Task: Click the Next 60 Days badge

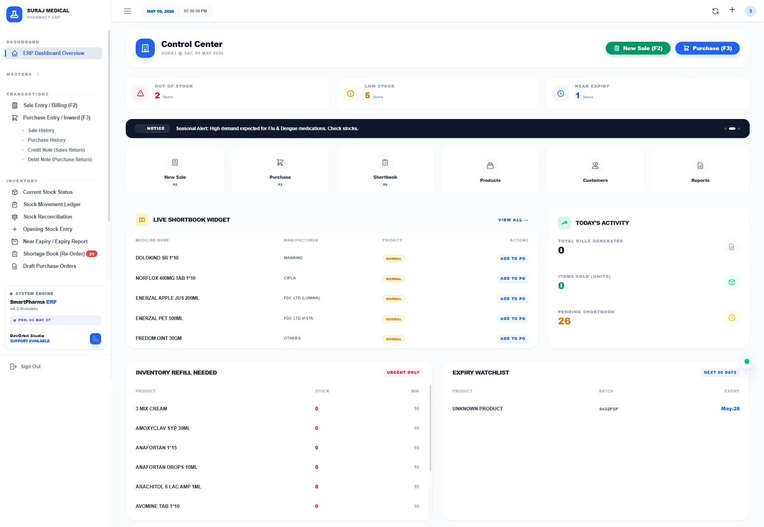Action: tap(720, 373)
